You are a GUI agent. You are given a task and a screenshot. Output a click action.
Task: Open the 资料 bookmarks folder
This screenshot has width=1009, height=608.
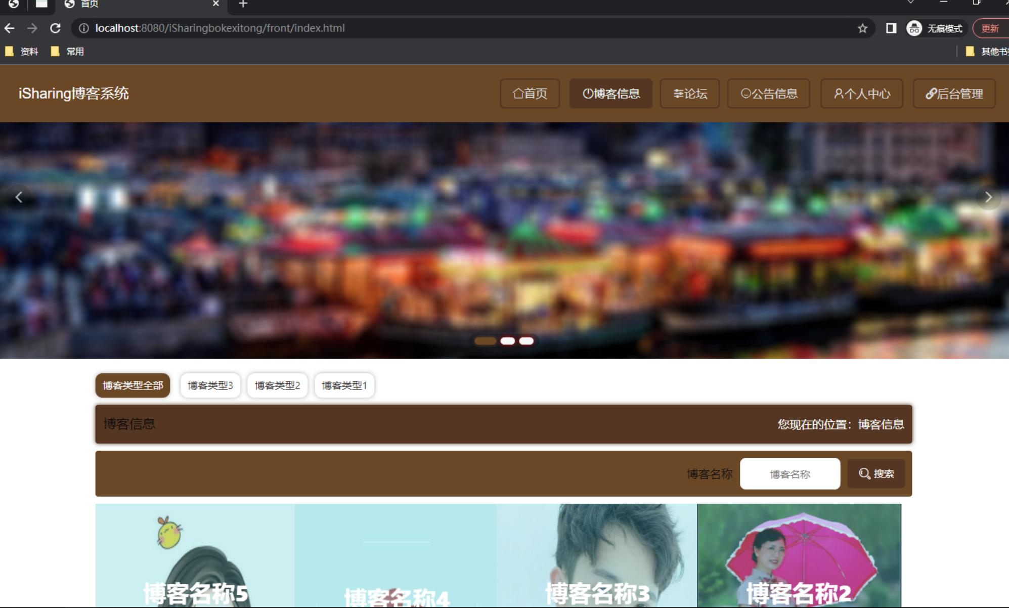tap(22, 51)
